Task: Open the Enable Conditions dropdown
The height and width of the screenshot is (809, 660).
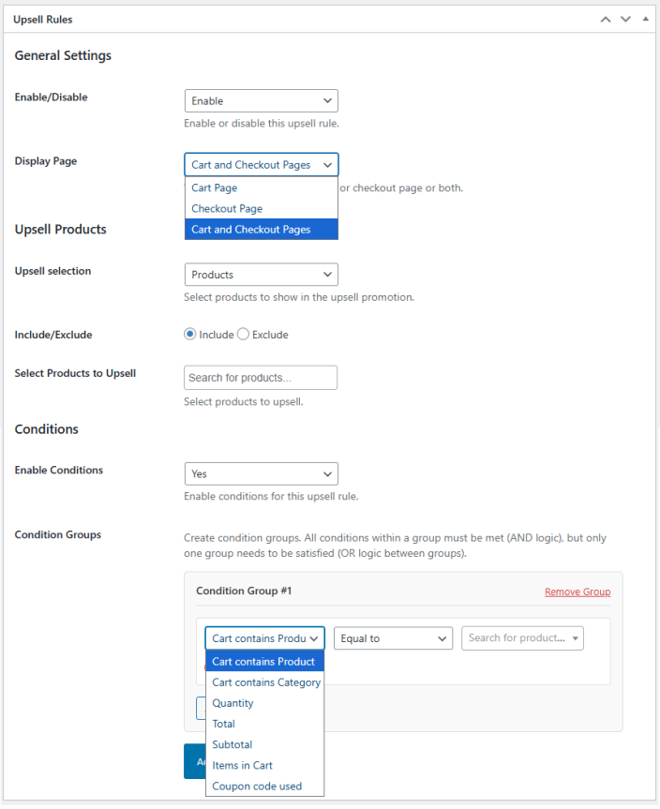Action: (x=261, y=473)
